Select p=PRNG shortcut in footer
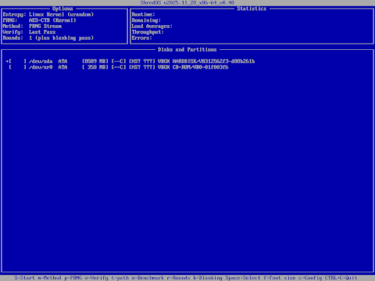 (x=73, y=278)
